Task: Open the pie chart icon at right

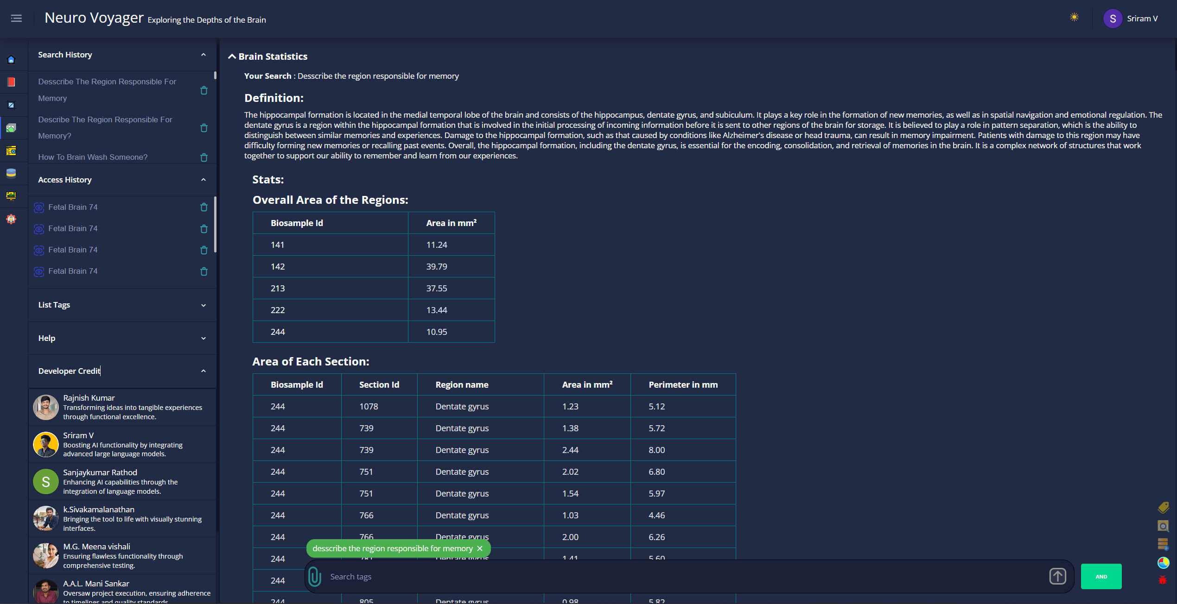Action: tap(1163, 563)
